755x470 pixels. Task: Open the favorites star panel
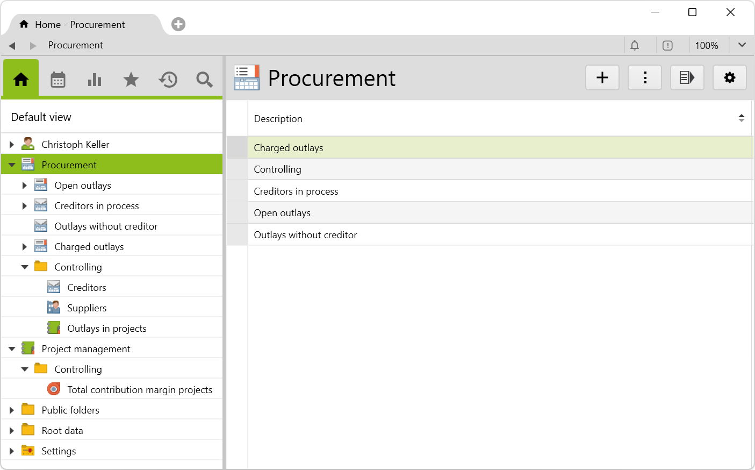(x=131, y=80)
